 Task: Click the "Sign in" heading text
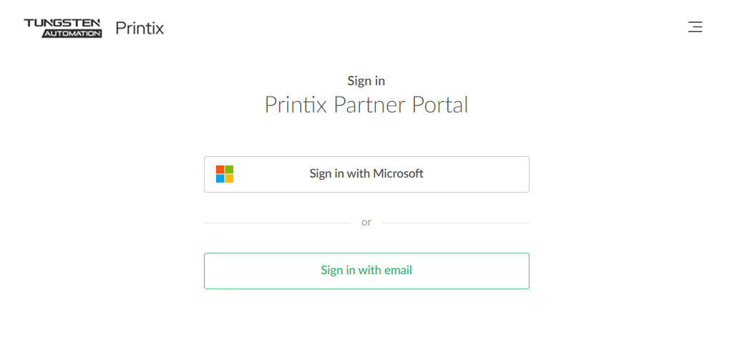tap(366, 81)
